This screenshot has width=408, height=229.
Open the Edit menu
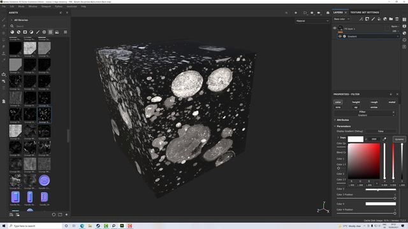point(12,6)
